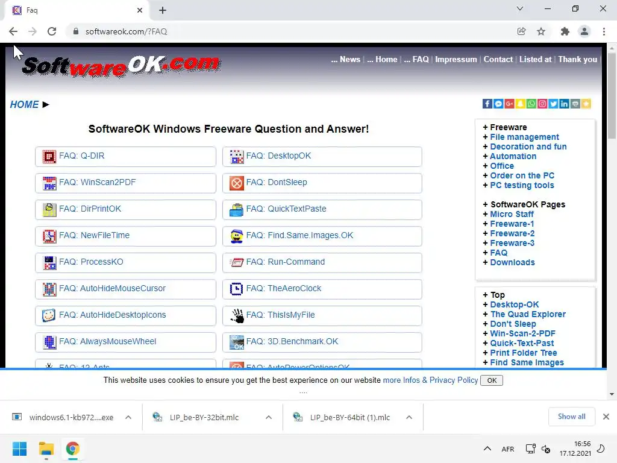Open Impressum in header menu

(x=456, y=59)
